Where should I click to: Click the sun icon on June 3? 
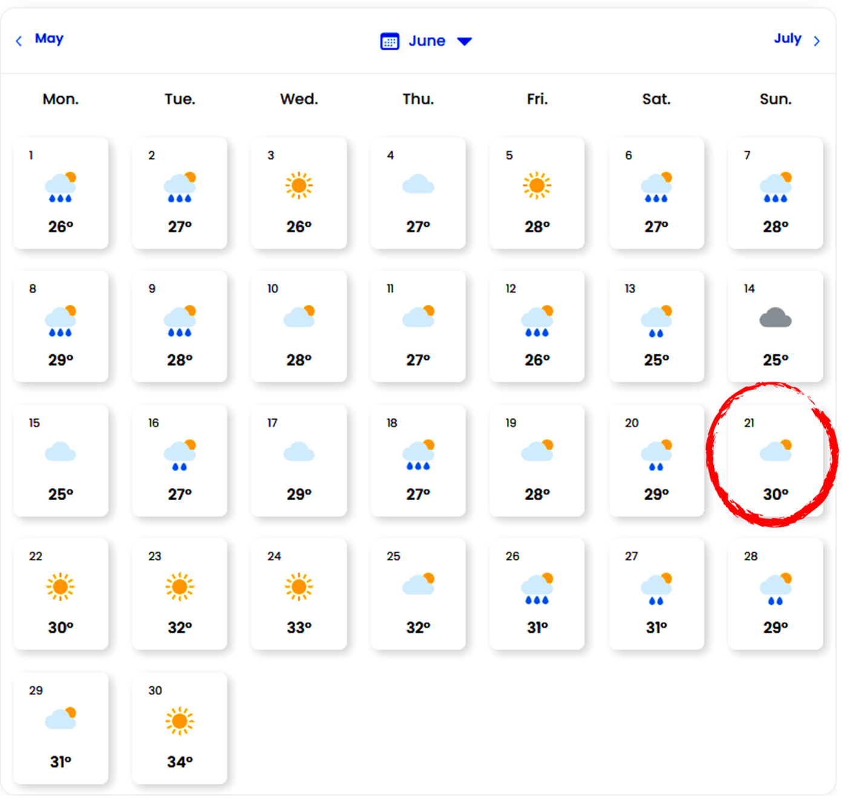pyautogui.click(x=299, y=185)
